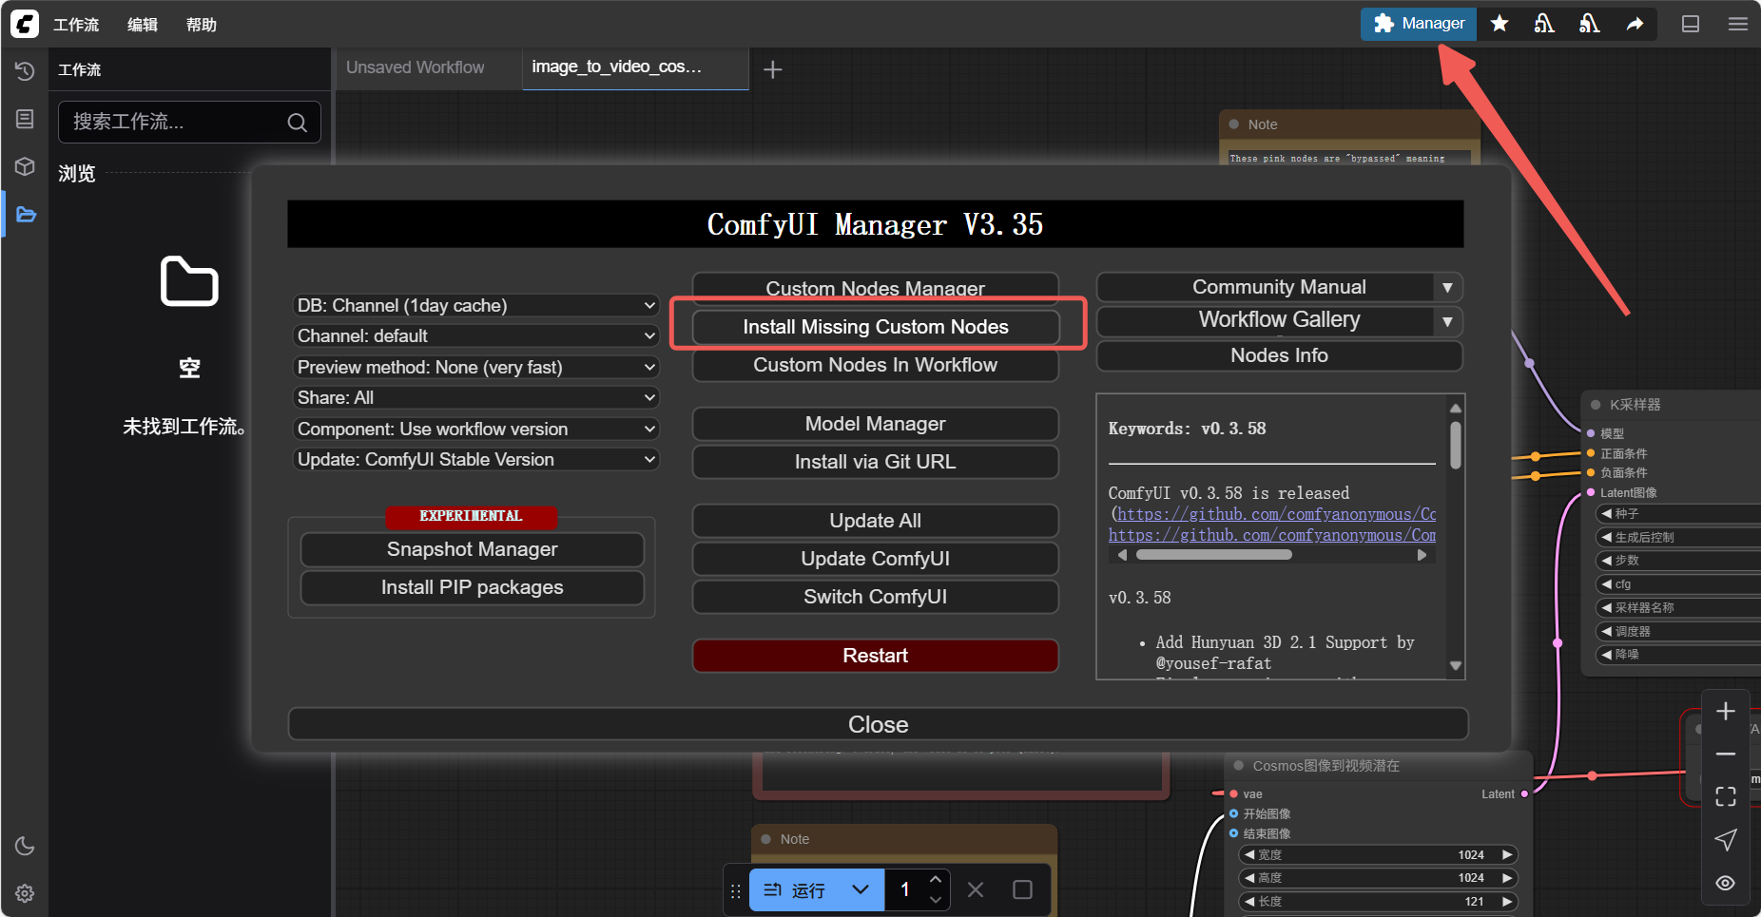Open the Update ComfyUI Stable Version dropdown

coord(475,460)
